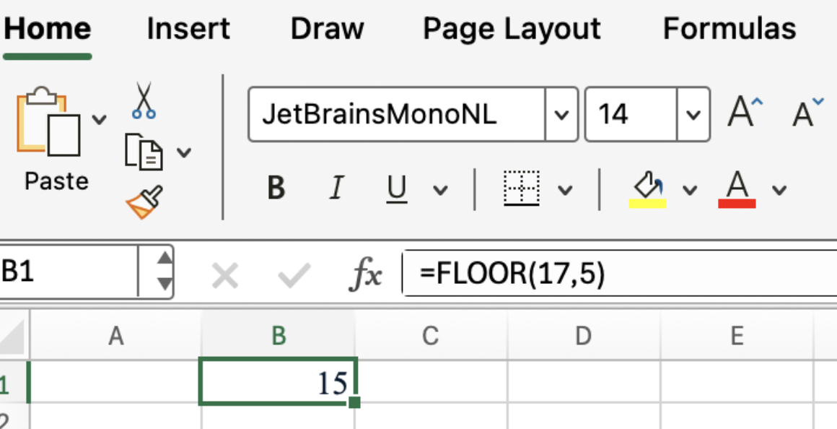Open the Paste options dropdown arrow
Screen dimensions: 837x429
point(100,120)
